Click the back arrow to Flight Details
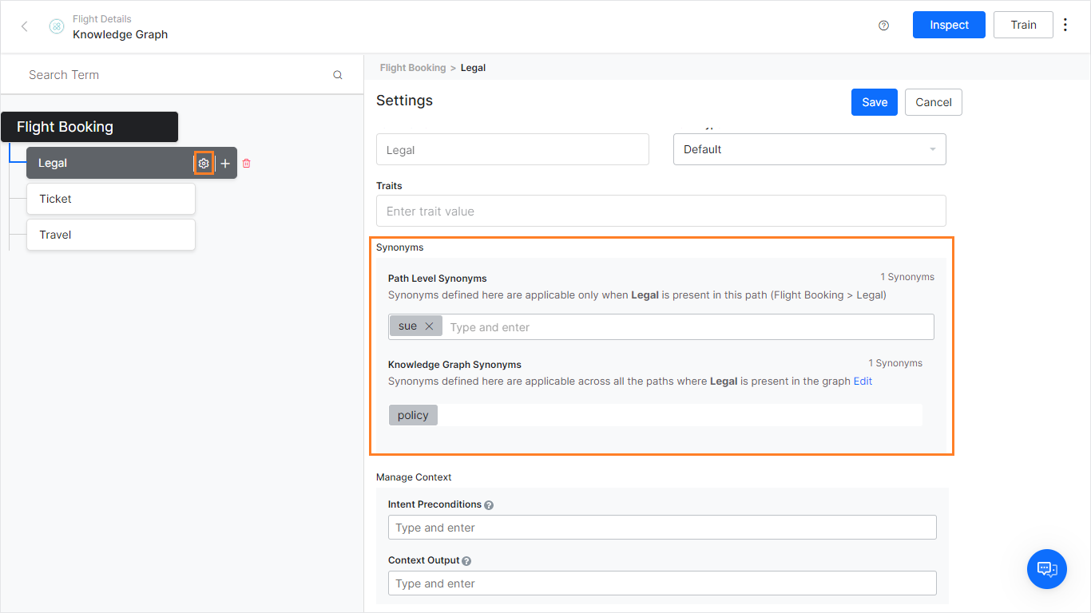The height and width of the screenshot is (613, 1091). [24, 26]
